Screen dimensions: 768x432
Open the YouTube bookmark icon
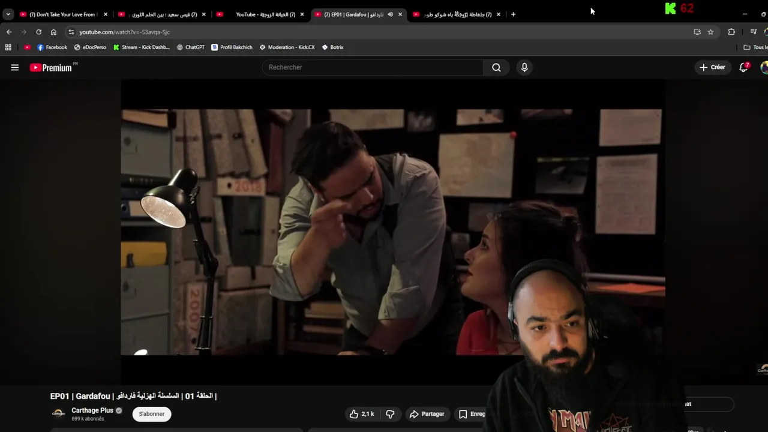pyautogui.click(x=27, y=47)
